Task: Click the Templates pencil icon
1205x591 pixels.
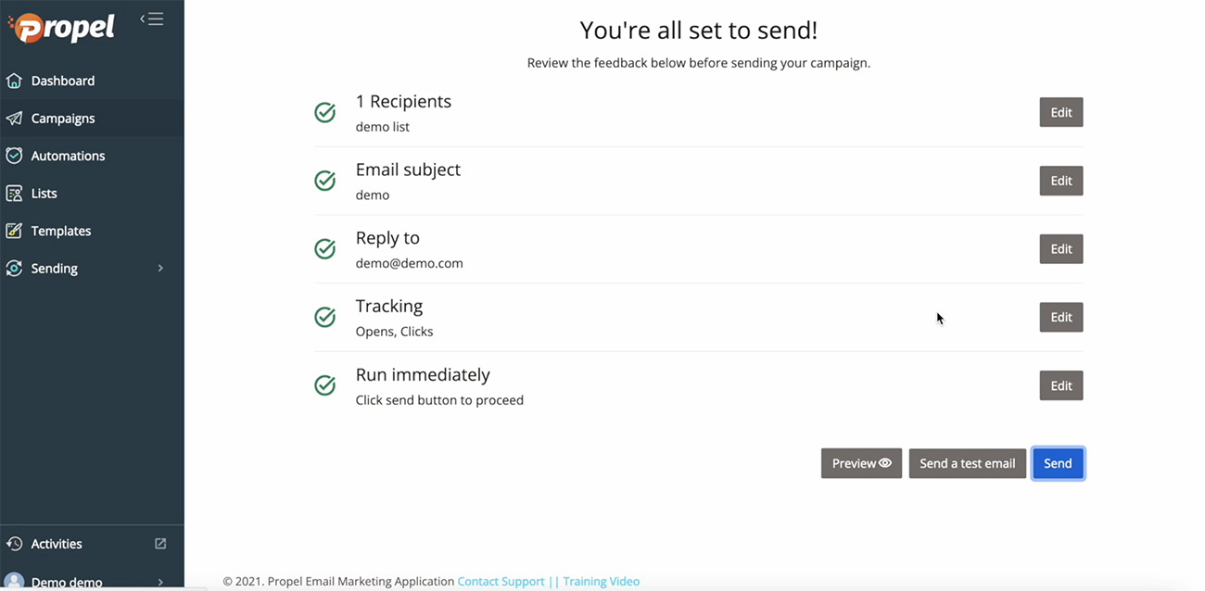Action: click(x=14, y=231)
